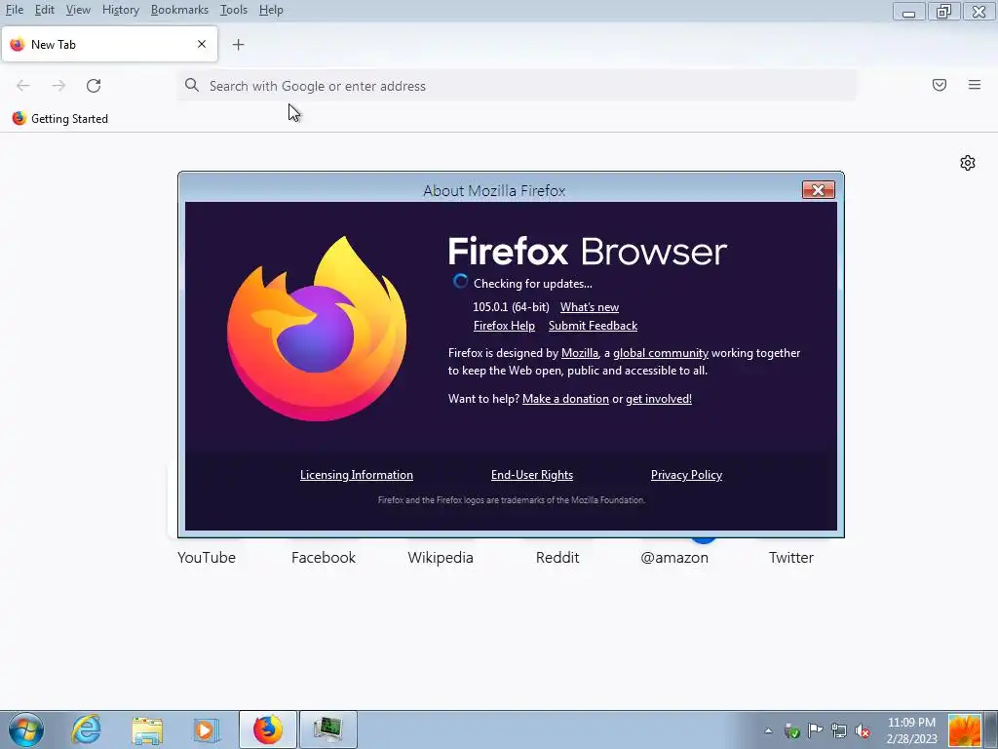Show hidden system tray icons

coord(768,731)
